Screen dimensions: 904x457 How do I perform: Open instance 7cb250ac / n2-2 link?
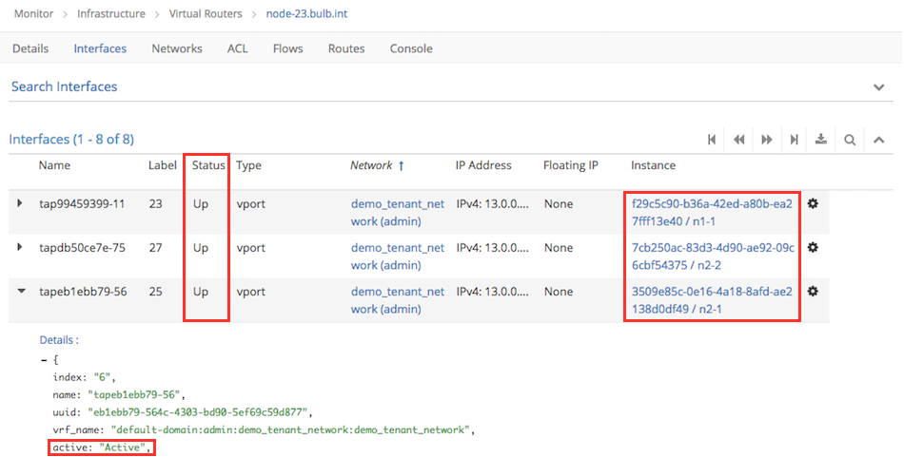click(713, 257)
